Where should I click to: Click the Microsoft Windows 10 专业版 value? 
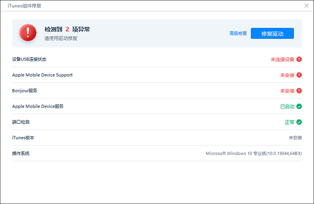[254, 153]
